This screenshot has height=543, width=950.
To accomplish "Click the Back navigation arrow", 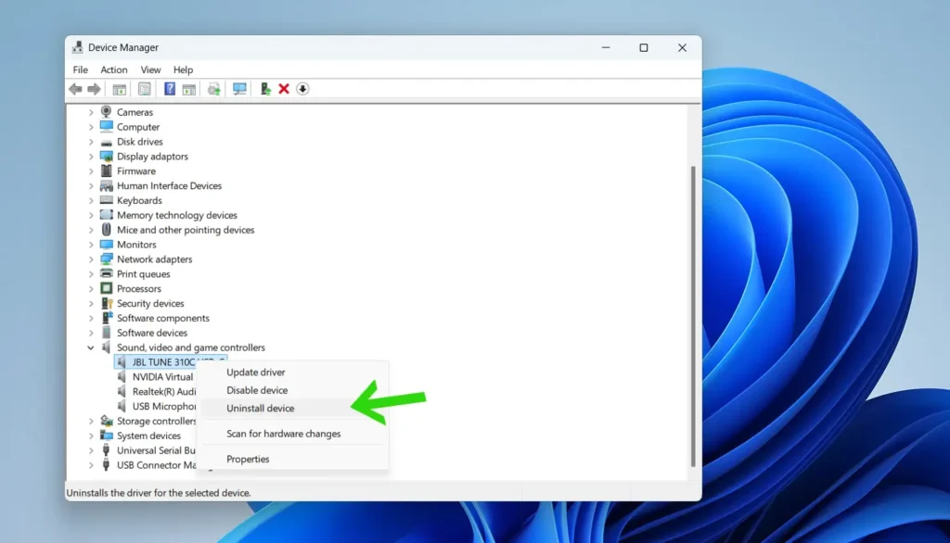I will 75,88.
